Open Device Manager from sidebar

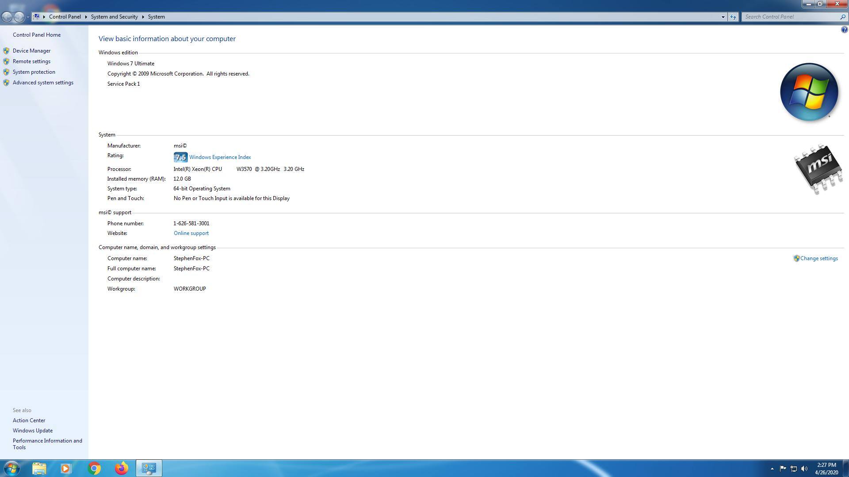[x=31, y=51]
